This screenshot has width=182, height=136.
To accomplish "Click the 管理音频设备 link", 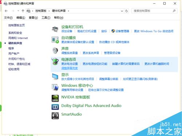I will click(112, 53).
